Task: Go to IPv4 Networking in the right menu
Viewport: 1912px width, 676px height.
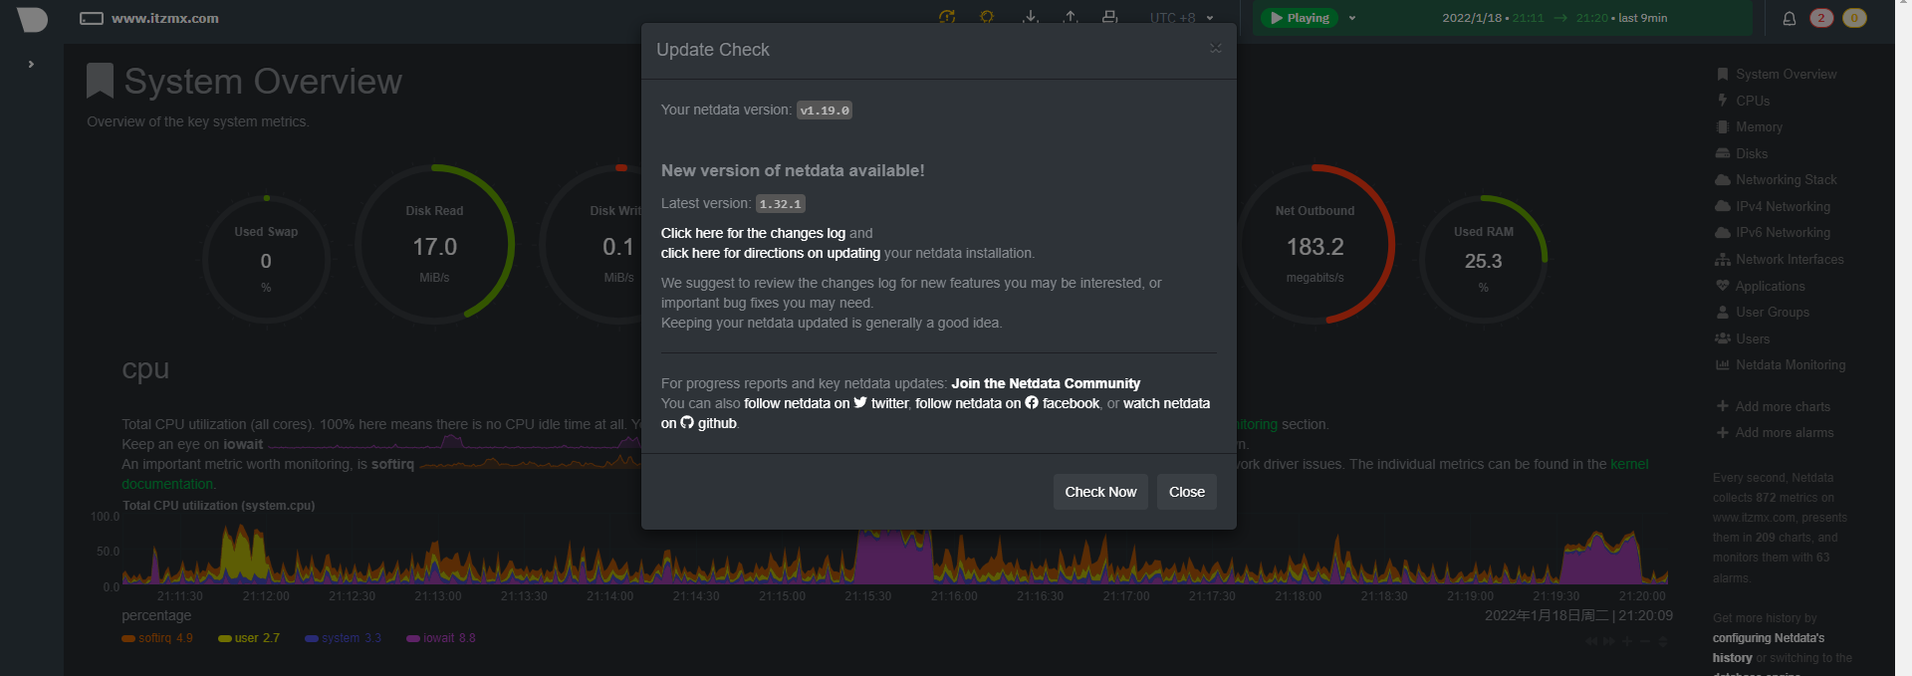Action: coord(1773,206)
